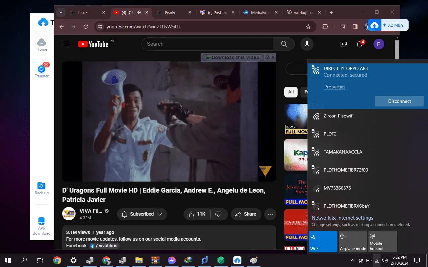Toggle the Chrome side panel icon
This screenshot has height=267, width=428.
coord(355,27)
